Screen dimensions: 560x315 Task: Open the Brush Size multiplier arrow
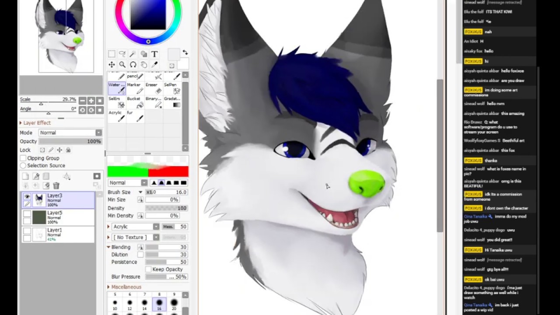click(x=140, y=192)
